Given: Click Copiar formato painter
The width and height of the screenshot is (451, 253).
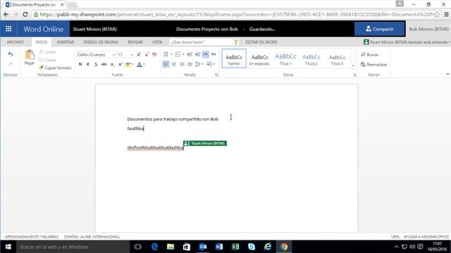Looking at the screenshot, I should click(x=55, y=67).
